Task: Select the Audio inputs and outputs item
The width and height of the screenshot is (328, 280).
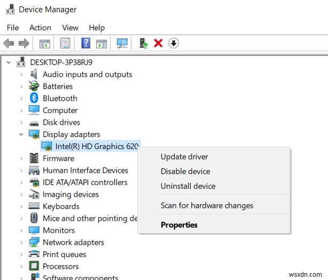Action: [x=87, y=75]
